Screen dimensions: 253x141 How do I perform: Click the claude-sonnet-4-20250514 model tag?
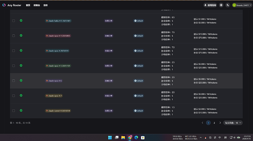[x=58, y=111]
